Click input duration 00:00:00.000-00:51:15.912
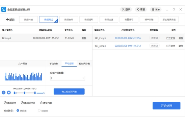Viewport: 185px width, 124px height. 46,38
